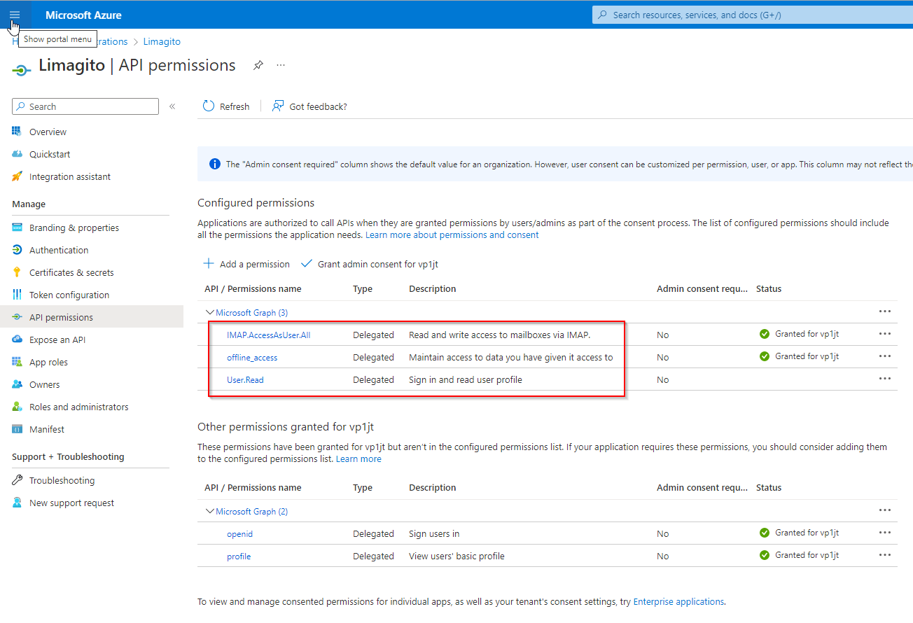Open ellipsis menu for Microsoft Graph (3) group
913x623 pixels.
[885, 311]
